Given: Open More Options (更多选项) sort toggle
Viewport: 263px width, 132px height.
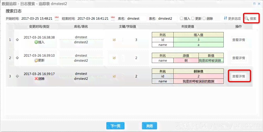Looking at the screenshot, I should [x=232, y=18].
